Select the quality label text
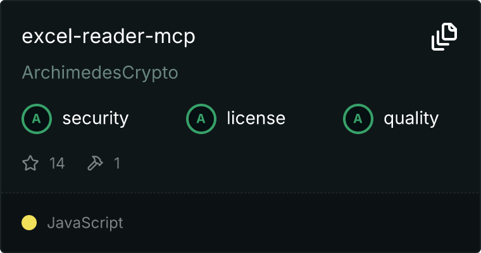 [411, 118]
